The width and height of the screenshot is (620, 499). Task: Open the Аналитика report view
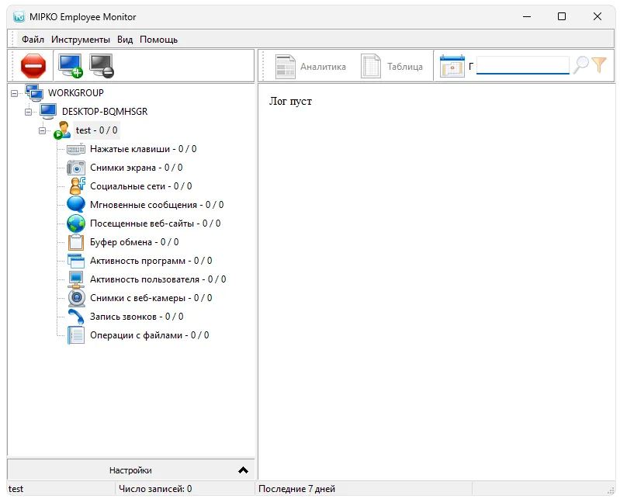tap(310, 67)
